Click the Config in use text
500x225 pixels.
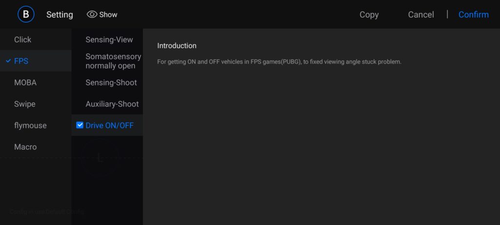click(47, 212)
